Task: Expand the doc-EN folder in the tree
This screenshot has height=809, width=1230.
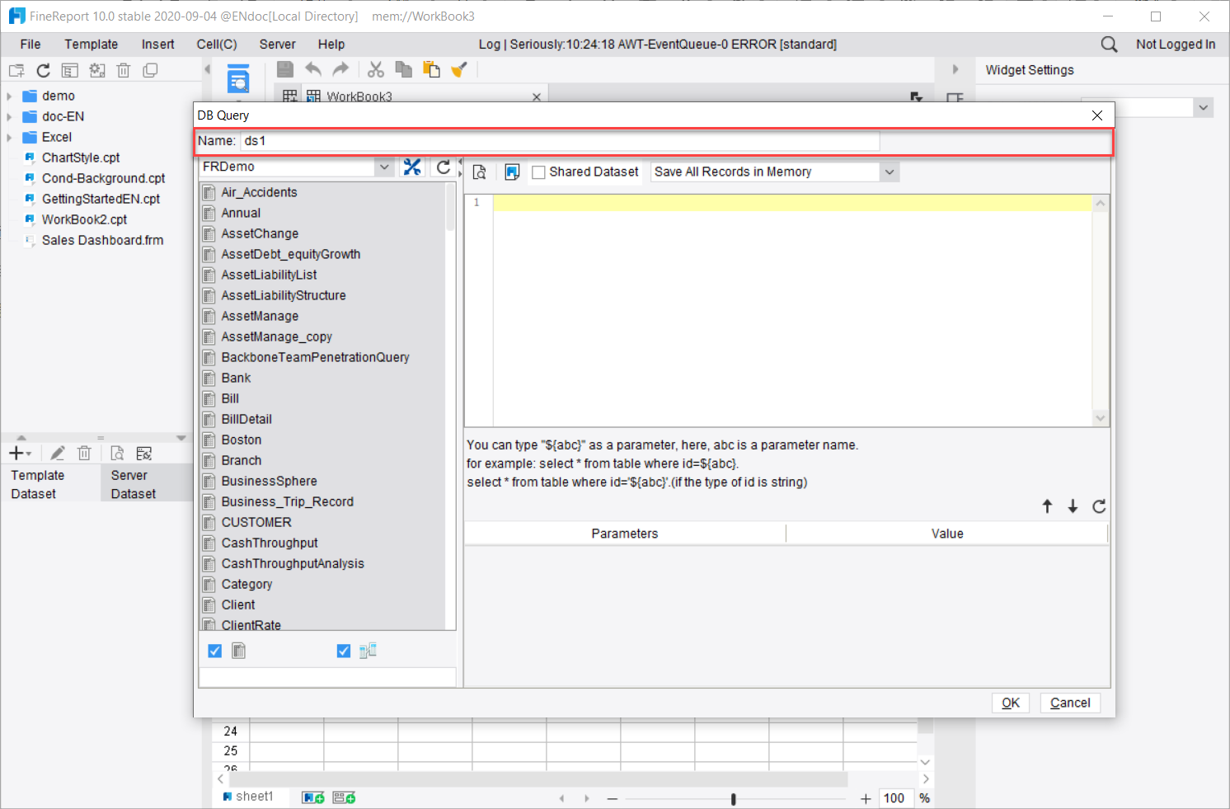Action: (9, 117)
